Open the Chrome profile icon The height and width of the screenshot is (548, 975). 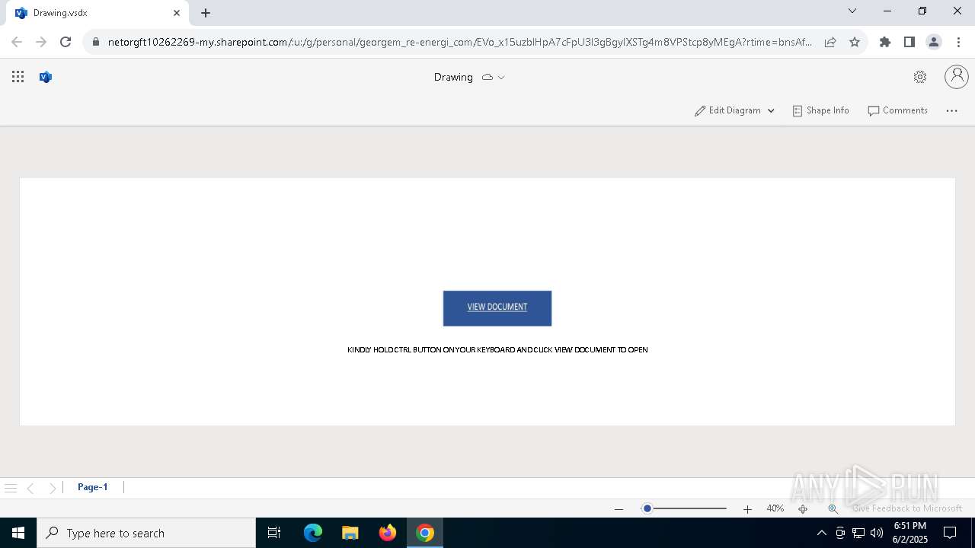tap(934, 42)
